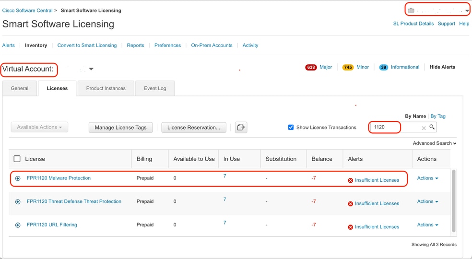Open the Support link

(x=447, y=24)
